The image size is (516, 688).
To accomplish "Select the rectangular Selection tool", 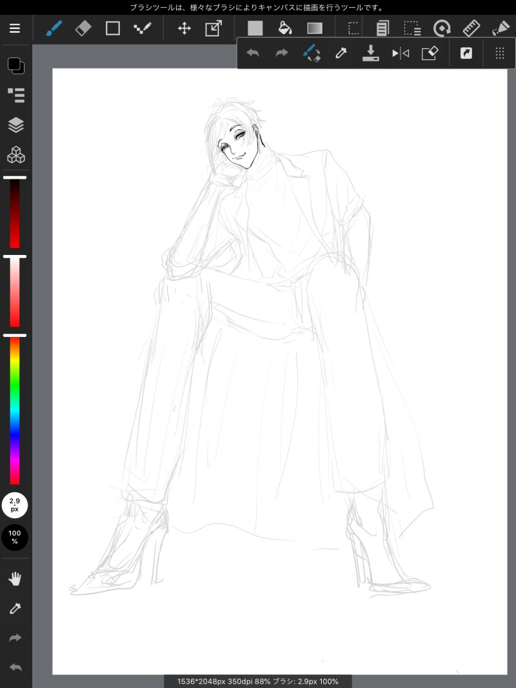I will [x=353, y=28].
